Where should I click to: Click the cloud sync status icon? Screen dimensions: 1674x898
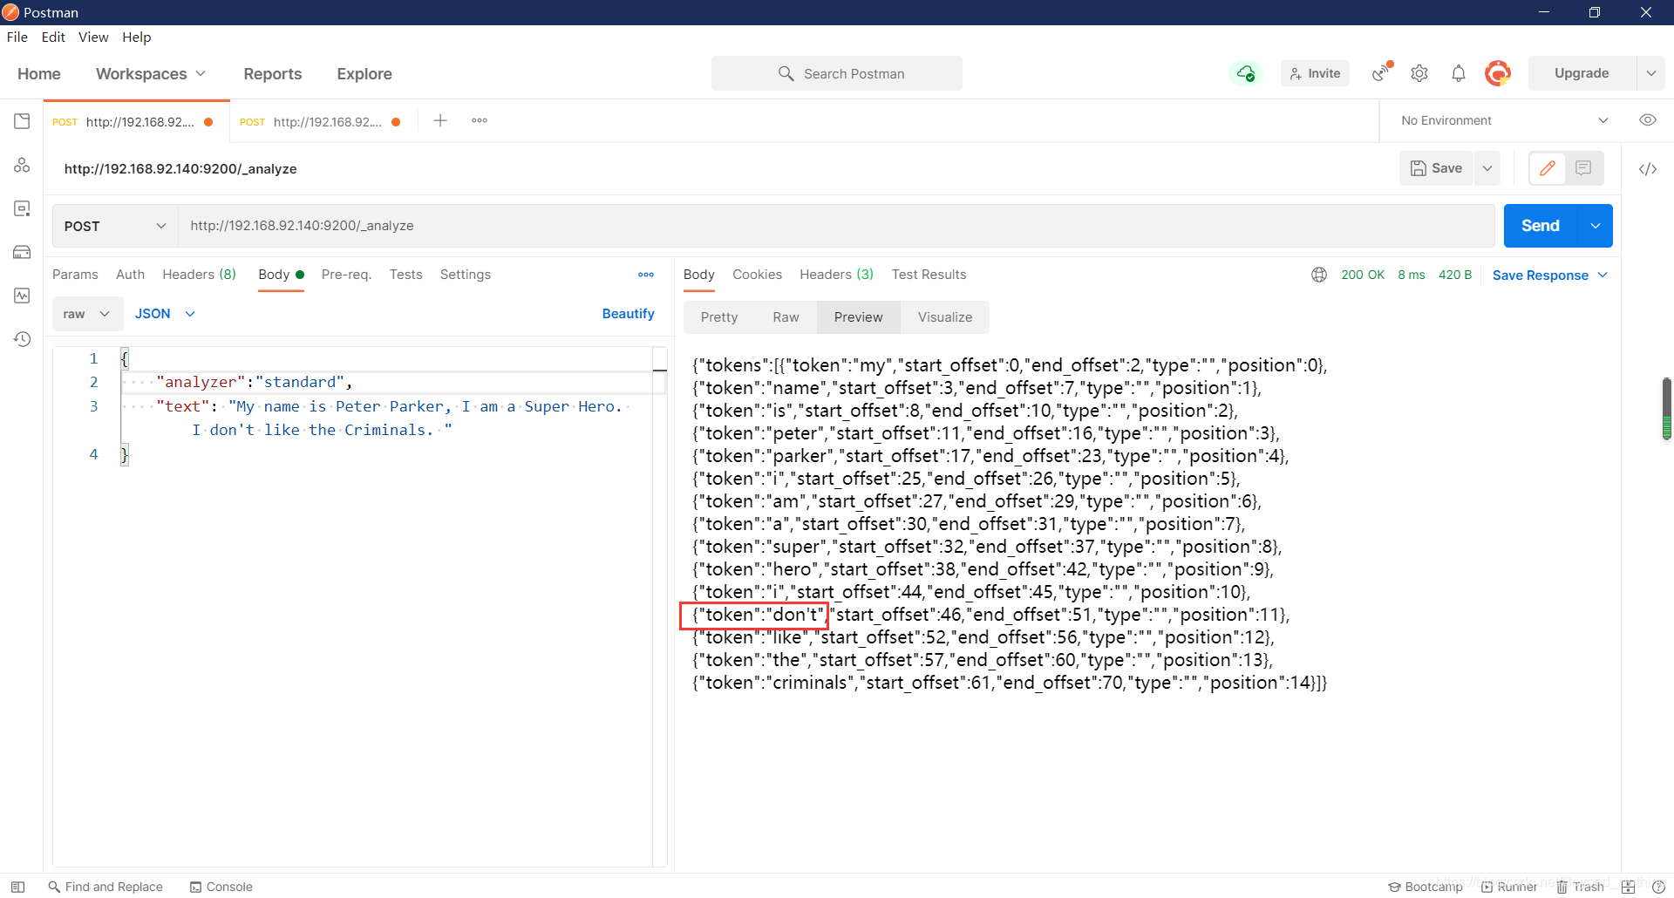point(1246,73)
